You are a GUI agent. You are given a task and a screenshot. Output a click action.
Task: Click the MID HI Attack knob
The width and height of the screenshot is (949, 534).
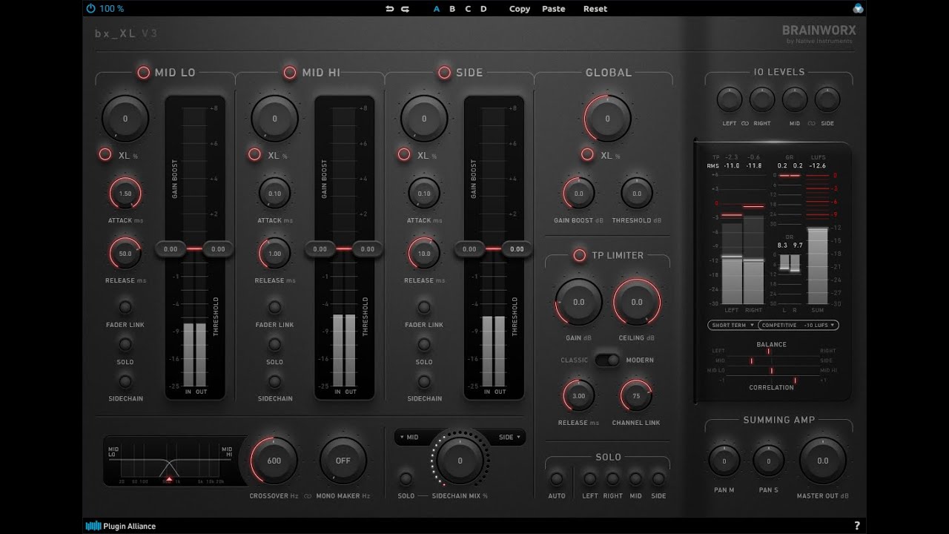[x=275, y=194]
